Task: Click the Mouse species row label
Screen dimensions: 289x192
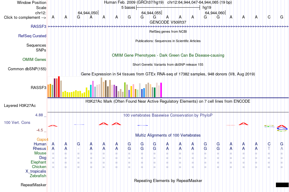Action: (40, 153)
